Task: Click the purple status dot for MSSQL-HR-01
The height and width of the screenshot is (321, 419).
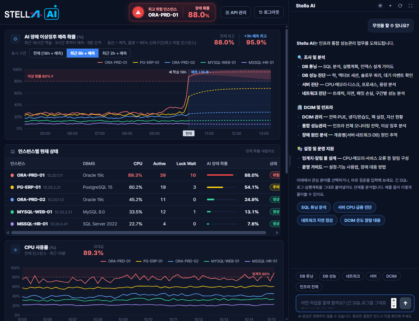Action: pos(12,224)
